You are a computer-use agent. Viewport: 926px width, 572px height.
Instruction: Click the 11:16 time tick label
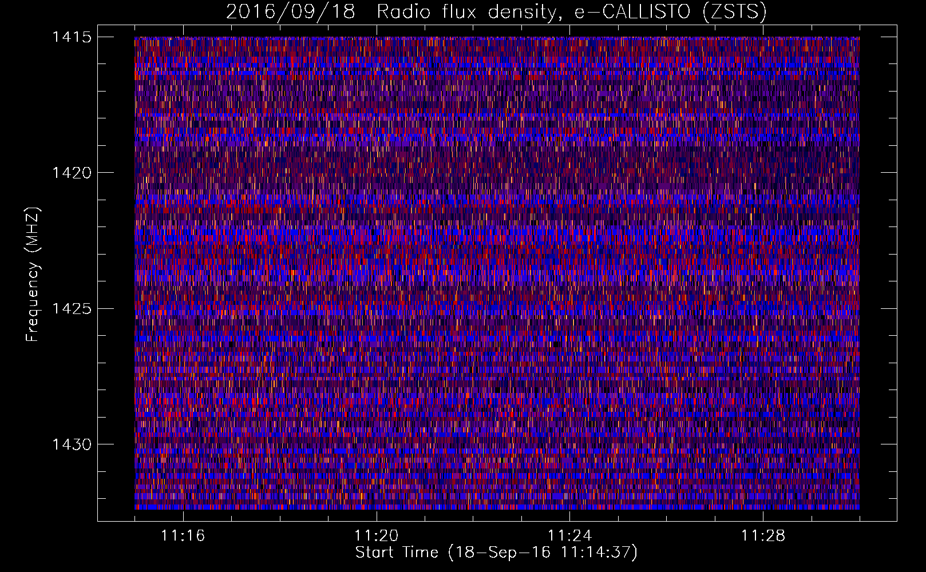(x=183, y=536)
